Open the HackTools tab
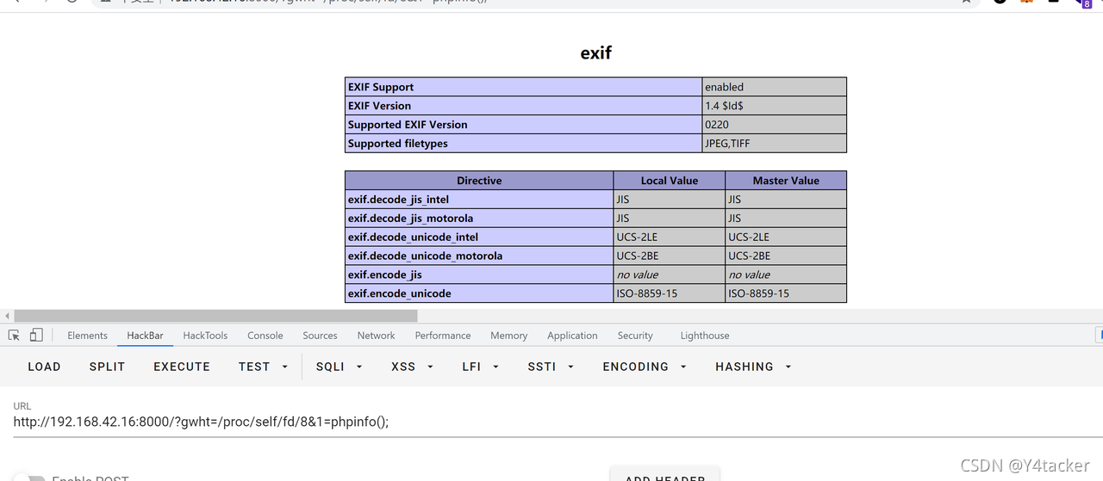This screenshot has height=481, width=1103. [x=205, y=336]
